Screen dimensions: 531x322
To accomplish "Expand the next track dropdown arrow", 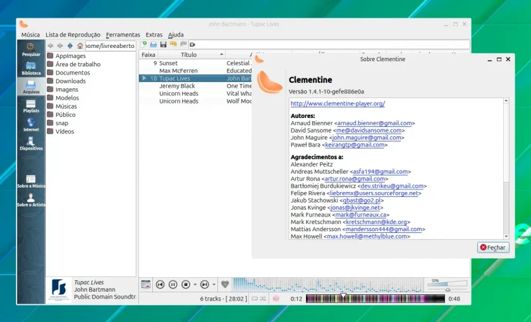I will click(214, 285).
